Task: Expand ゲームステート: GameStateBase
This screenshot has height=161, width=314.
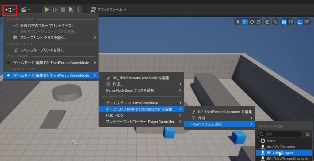Action: (x=141, y=103)
